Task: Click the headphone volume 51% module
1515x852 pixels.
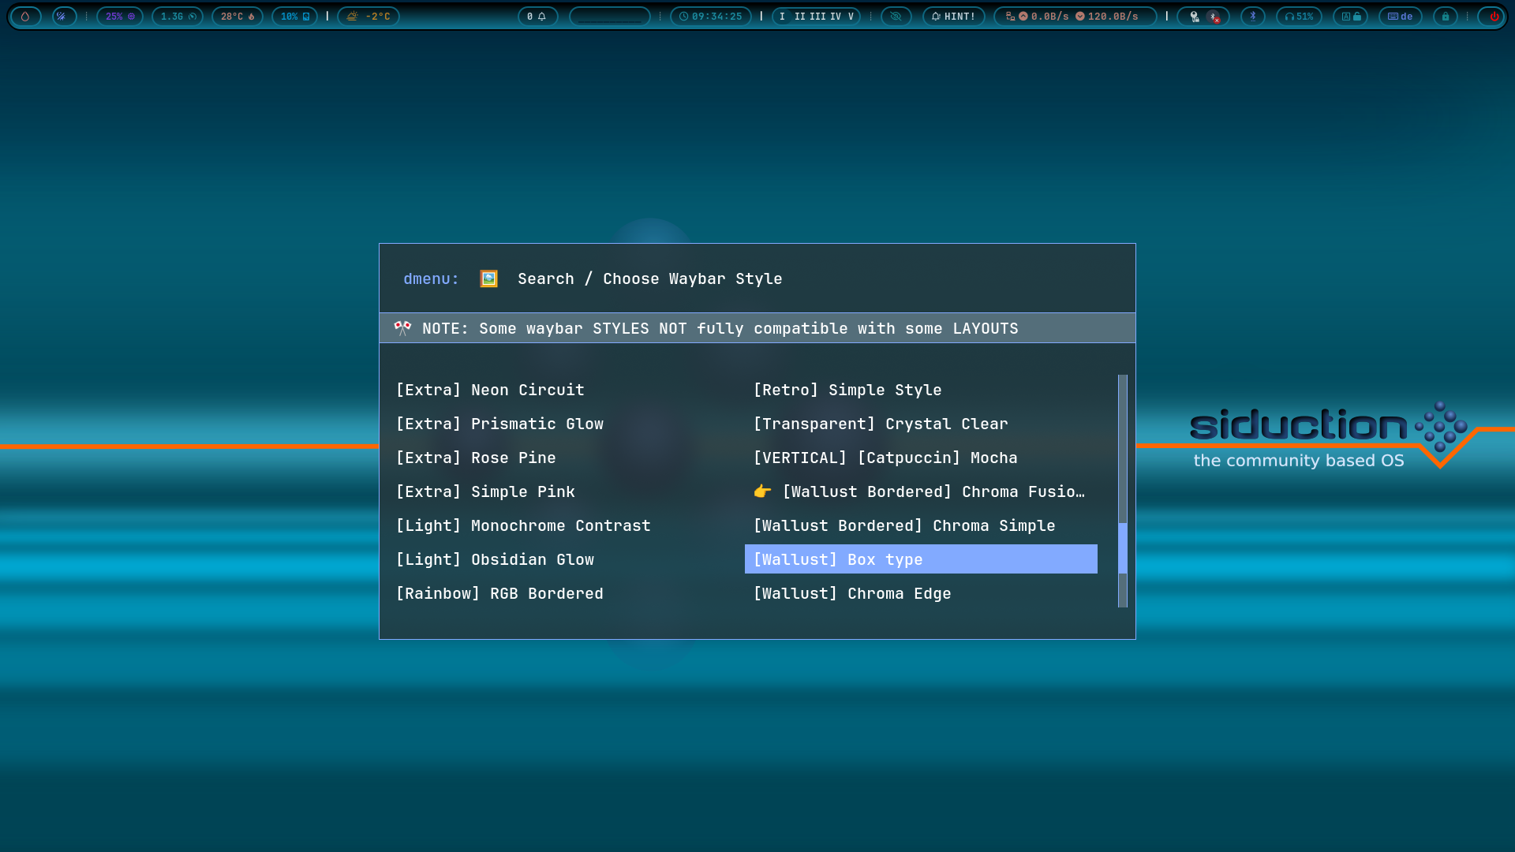Action: [1298, 17]
